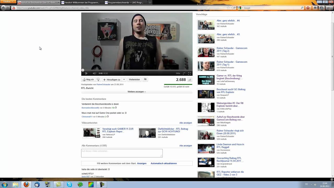Open Gamescom 2011 (Tag 1) thumbnail

(x=206, y=66)
